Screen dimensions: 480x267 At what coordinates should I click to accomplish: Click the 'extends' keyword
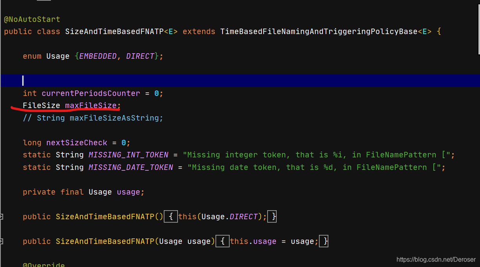(199, 31)
